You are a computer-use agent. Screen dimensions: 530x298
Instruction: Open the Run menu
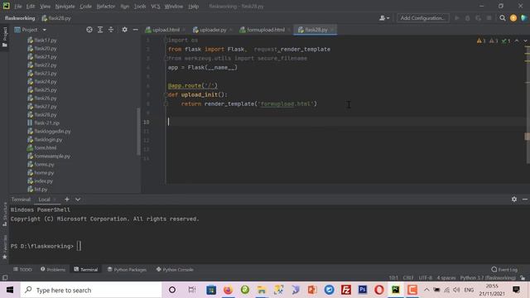pyautogui.click(x=124, y=7)
